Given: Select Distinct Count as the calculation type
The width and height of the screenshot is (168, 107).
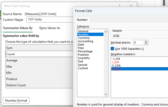Looking at the screenshot, I should click(x=39, y=85).
